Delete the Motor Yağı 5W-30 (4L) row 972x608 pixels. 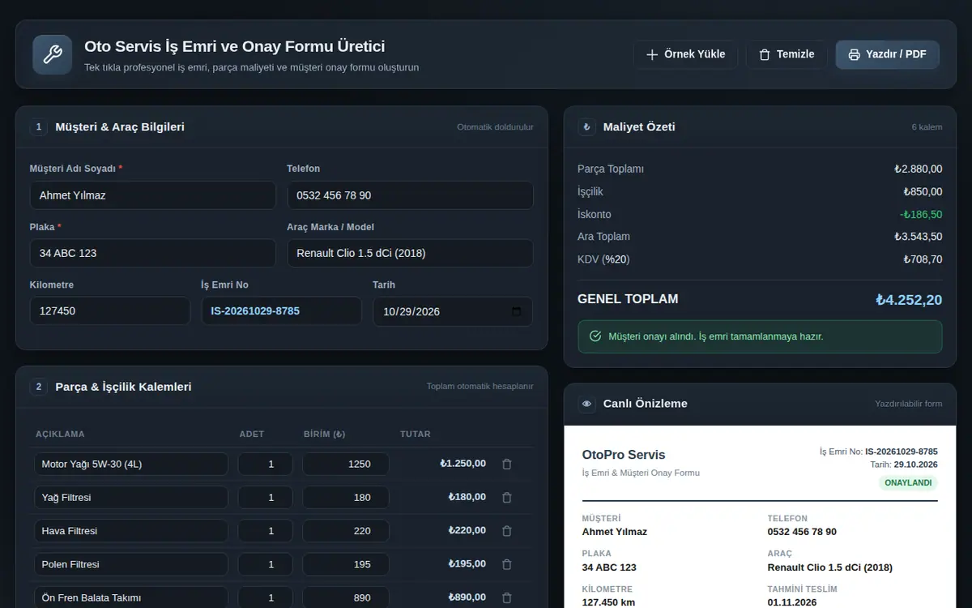[507, 465]
